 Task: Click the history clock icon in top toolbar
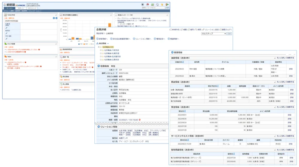(157, 4)
